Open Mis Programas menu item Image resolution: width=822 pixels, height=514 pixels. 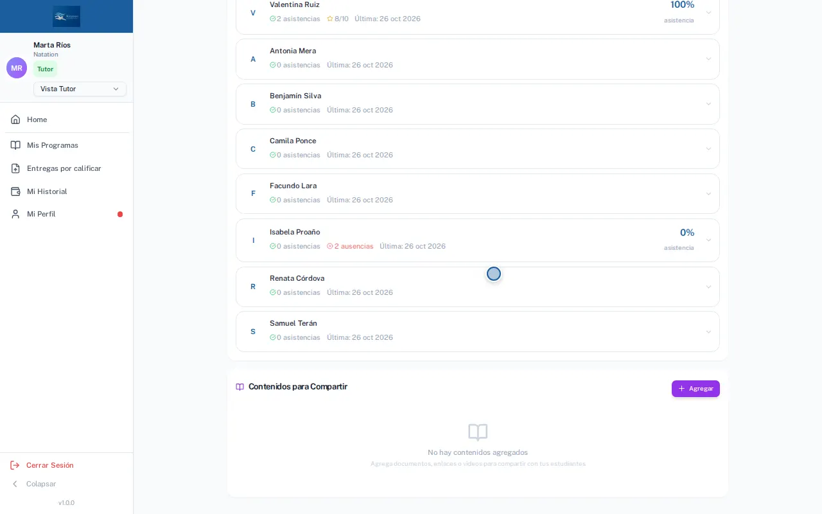coord(67,145)
